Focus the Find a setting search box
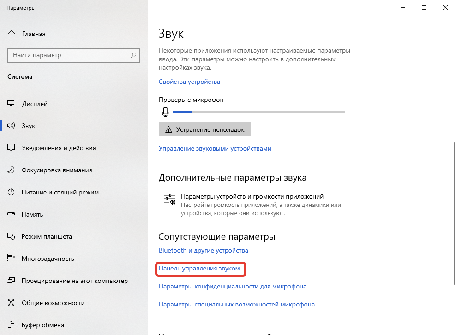 69,55
